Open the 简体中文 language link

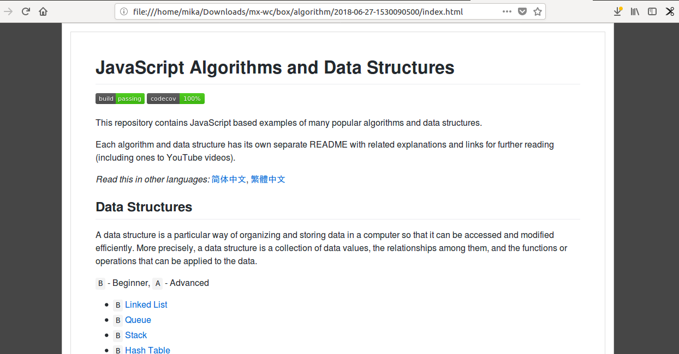pyautogui.click(x=229, y=179)
